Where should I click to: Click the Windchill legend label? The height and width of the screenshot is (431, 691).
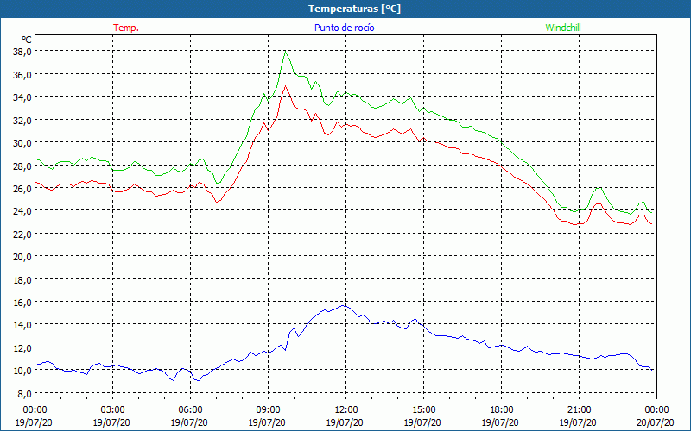tap(563, 28)
